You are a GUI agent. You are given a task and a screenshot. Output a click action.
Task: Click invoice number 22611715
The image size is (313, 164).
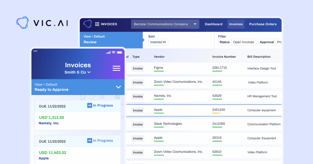click(220, 68)
